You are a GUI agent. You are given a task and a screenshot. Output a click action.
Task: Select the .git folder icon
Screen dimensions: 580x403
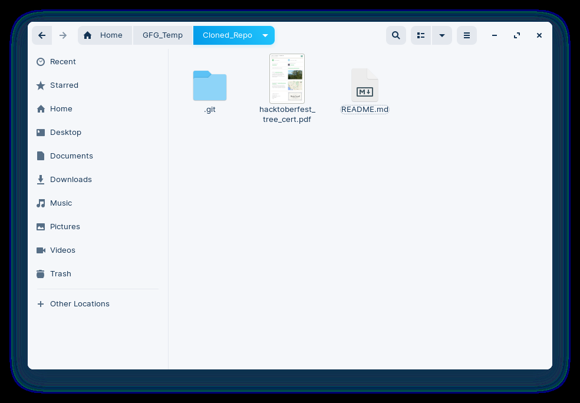pyautogui.click(x=210, y=86)
